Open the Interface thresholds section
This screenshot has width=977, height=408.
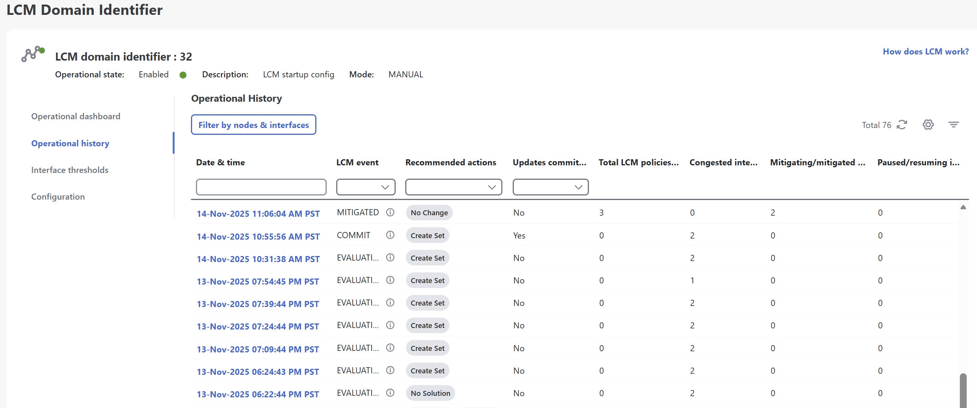(70, 170)
